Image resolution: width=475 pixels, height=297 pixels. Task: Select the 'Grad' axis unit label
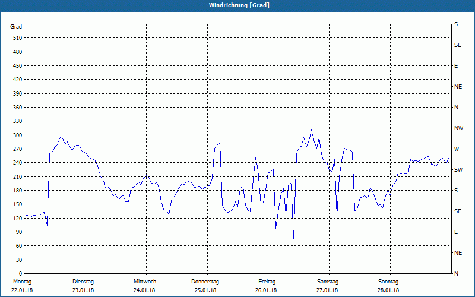[16, 27]
